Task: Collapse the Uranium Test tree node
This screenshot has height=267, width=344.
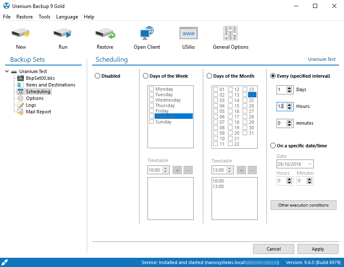Action: tap(7, 71)
